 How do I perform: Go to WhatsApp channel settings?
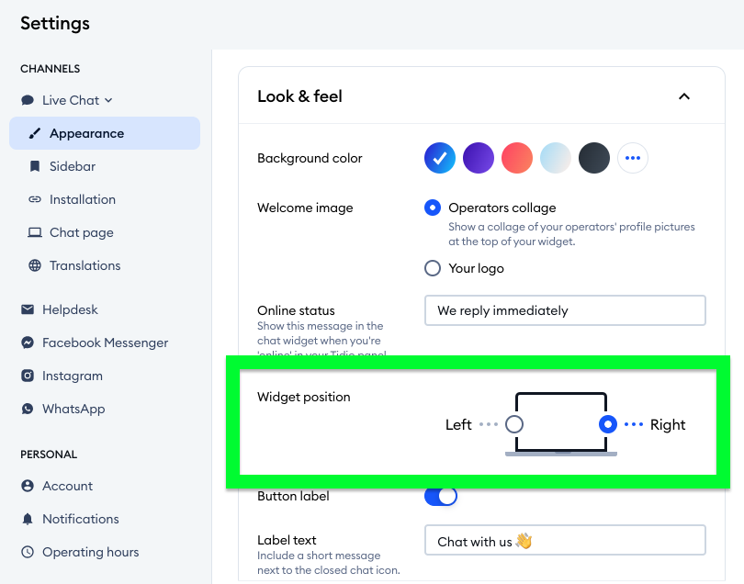73,409
